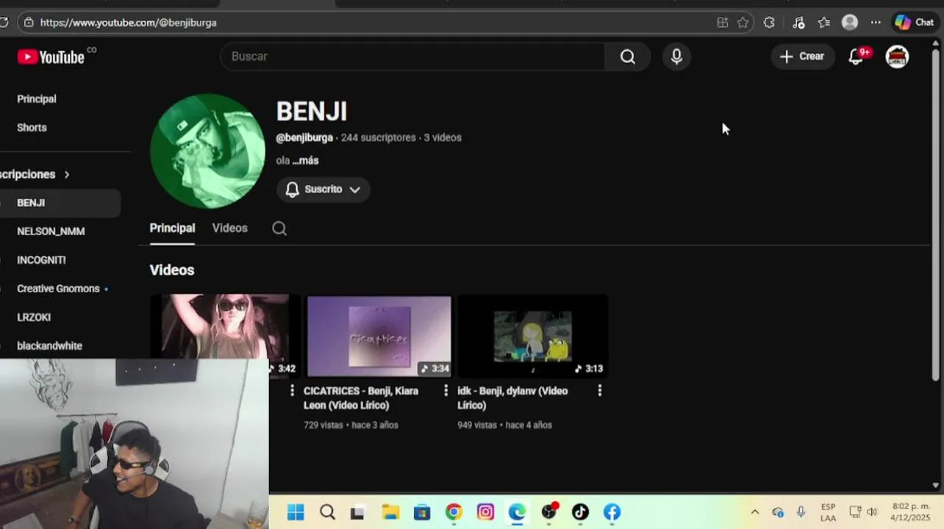Viewport: 944px width, 529px height.
Task: Switch to the Videos channel tab
Action: click(x=229, y=228)
